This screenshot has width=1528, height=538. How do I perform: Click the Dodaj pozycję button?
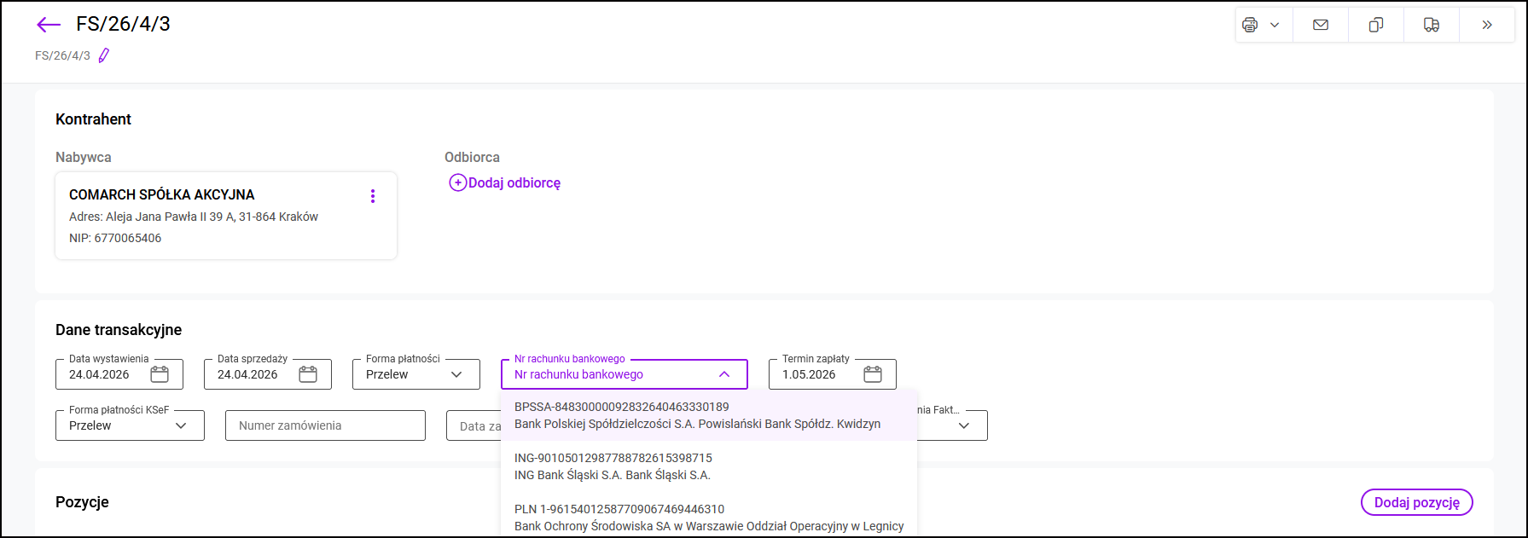tap(1416, 502)
